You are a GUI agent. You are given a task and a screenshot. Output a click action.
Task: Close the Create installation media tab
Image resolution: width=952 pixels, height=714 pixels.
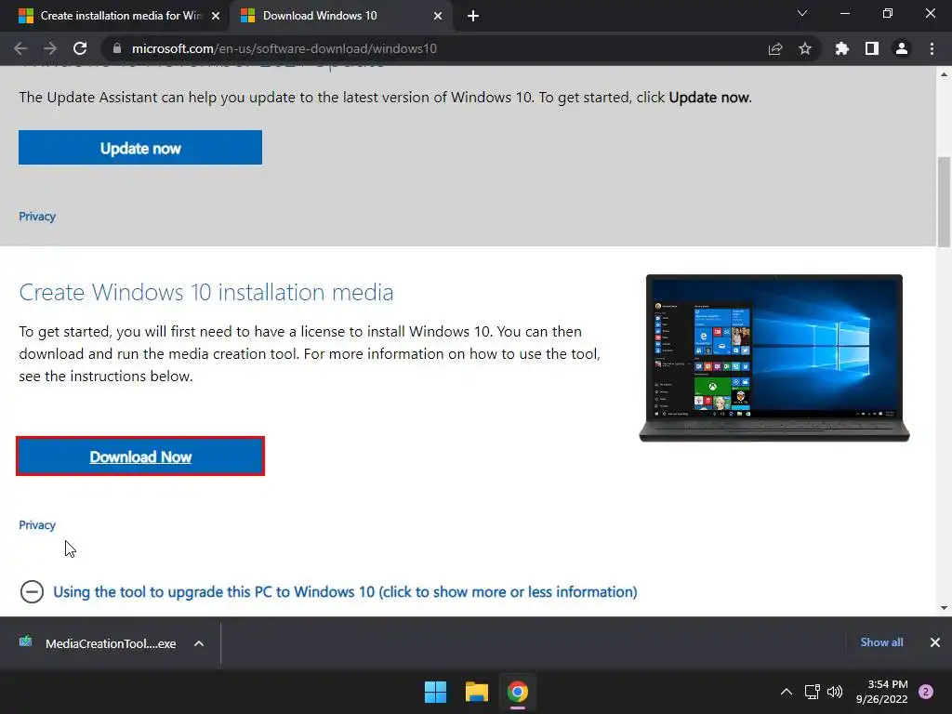tap(216, 16)
